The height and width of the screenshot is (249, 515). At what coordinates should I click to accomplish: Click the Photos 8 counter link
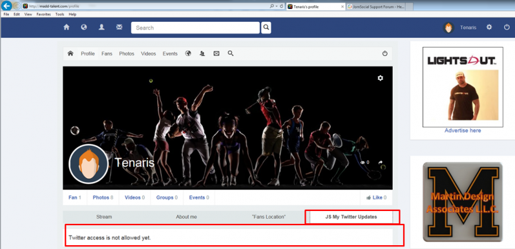point(103,198)
